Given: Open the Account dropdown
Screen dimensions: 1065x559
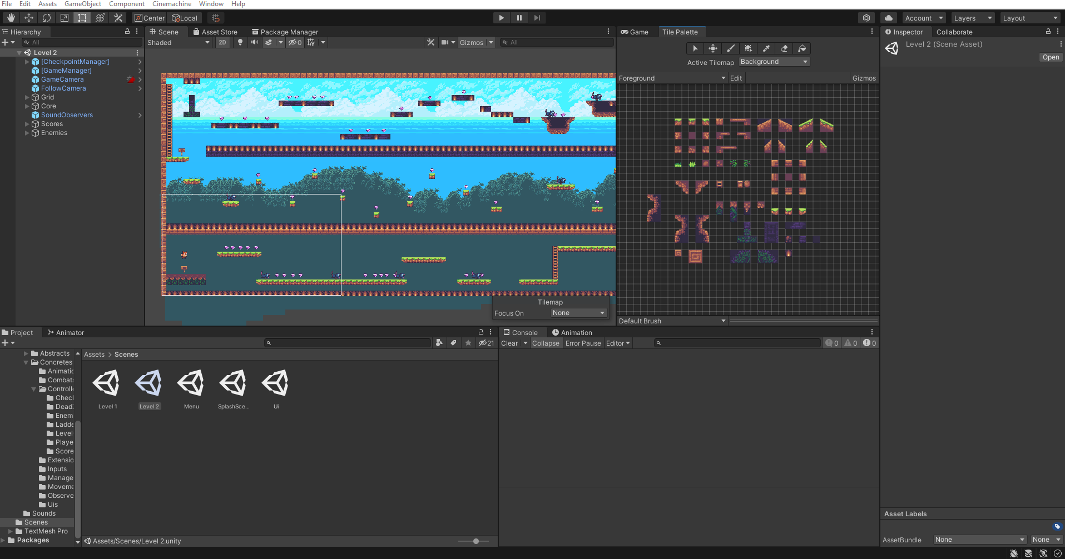Looking at the screenshot, I should (x=924, y=18).
